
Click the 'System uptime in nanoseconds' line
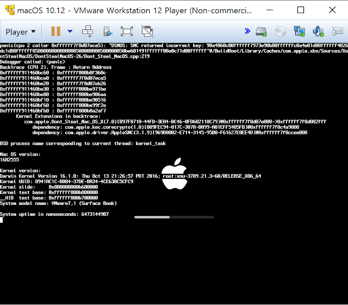pyautogui.click(x=54, y=214)
